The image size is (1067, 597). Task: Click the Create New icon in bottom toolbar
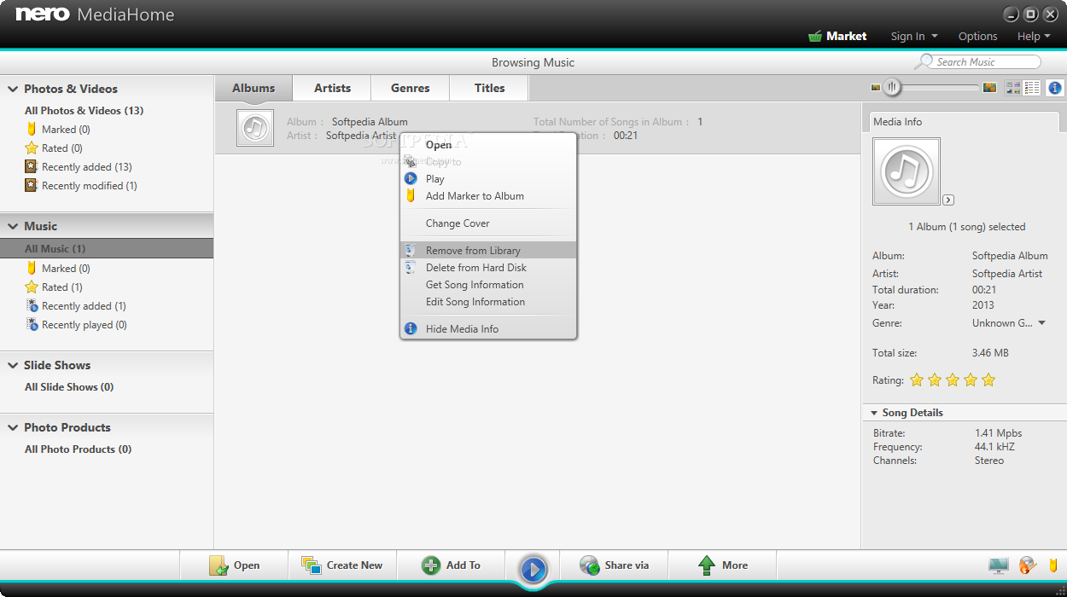[x=312, y=565]
